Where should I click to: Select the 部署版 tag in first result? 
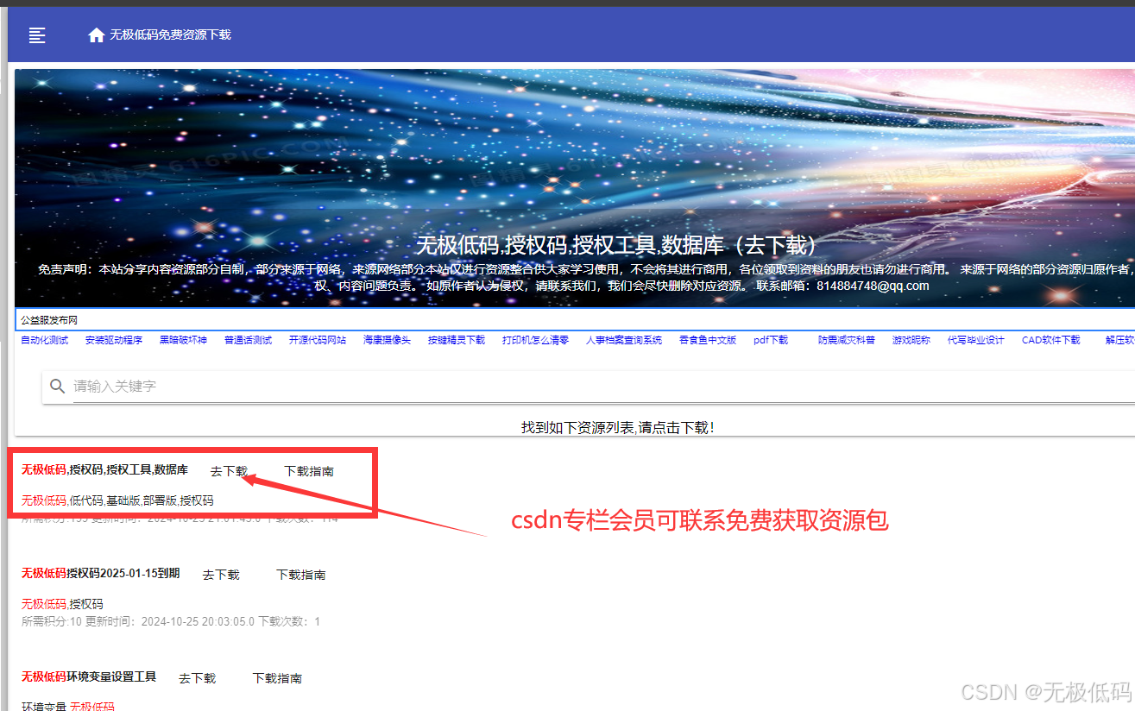pos(160,500)
